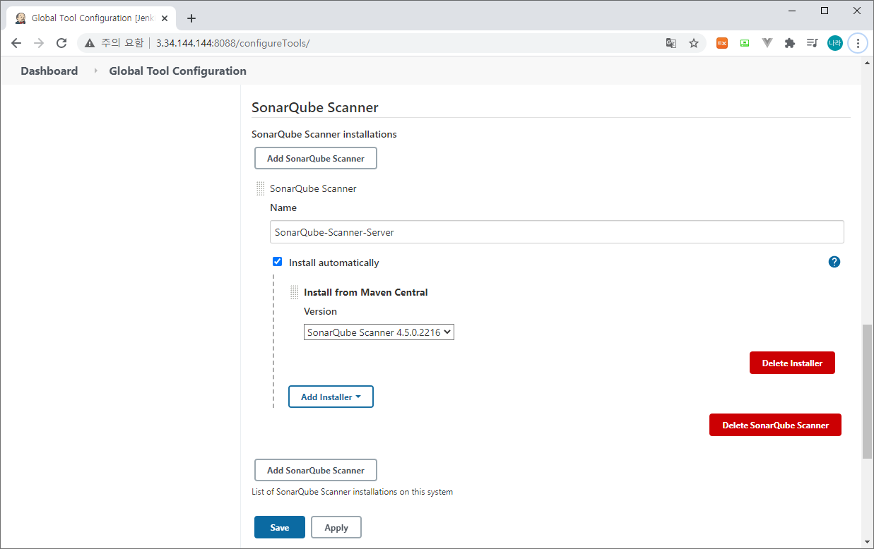The width and height of the screenshot is (874, 549).
Task: Click the Name input field
Action: click(557, 232)
